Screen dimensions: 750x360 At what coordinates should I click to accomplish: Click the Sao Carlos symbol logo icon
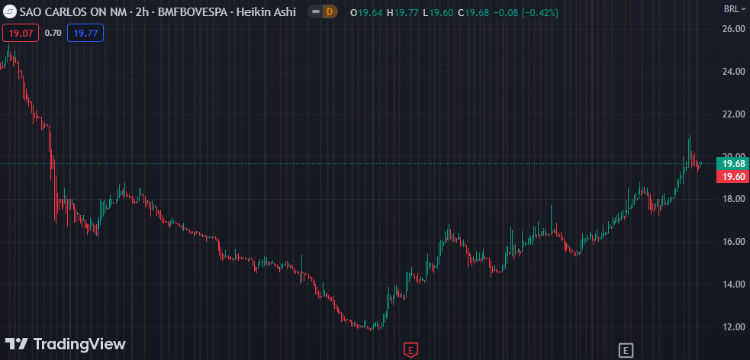[x=10, y=12]
